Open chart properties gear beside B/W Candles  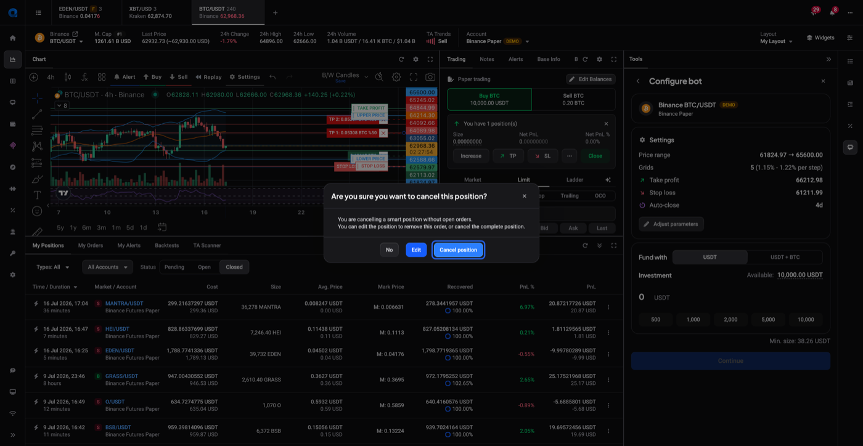tap(396, 77)
